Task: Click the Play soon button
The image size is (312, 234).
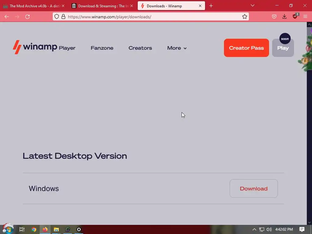Action: 283,48
